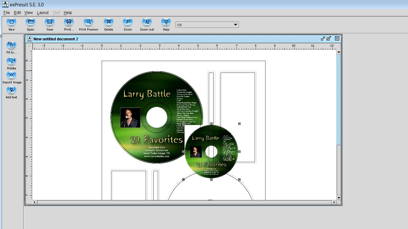Viewport: 408px width, 229px height.
Task: Click bottom-left selection handle of small CD
Action: pyautogui.click(x=183, y=179)
